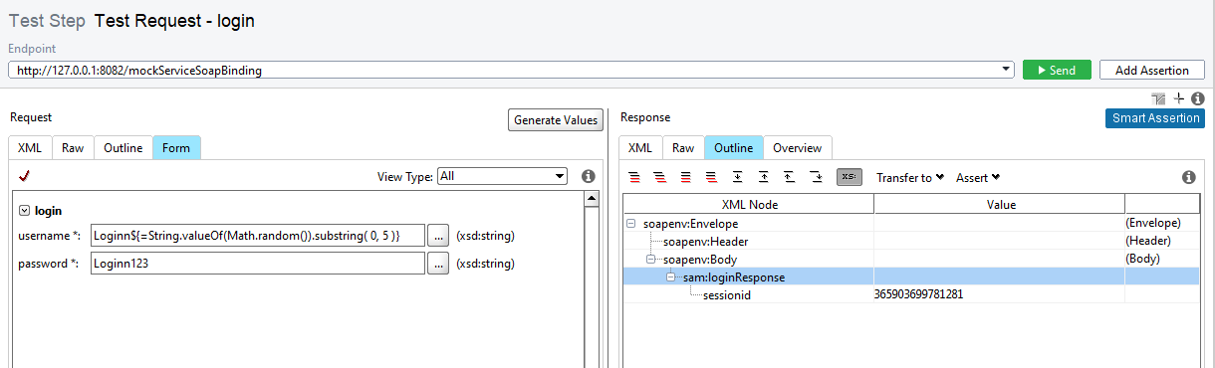Click the info icon beside View Type dropdown

click(589, 176)
